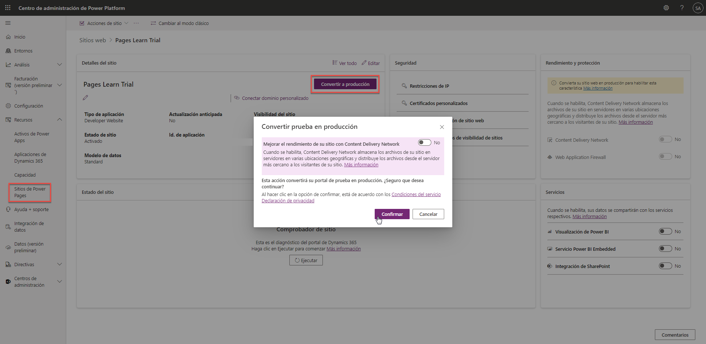Click the Restricciones de IP key icon

click(x=404, y=86)
